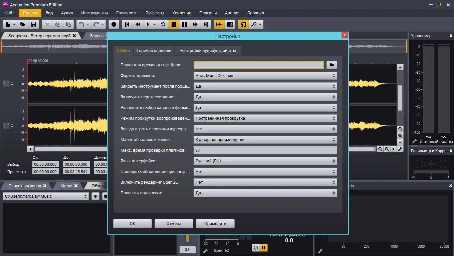Expand the interface language dropdown
Image resolution: width=454 pixels, height=256 pixels.
pos(265,161)
